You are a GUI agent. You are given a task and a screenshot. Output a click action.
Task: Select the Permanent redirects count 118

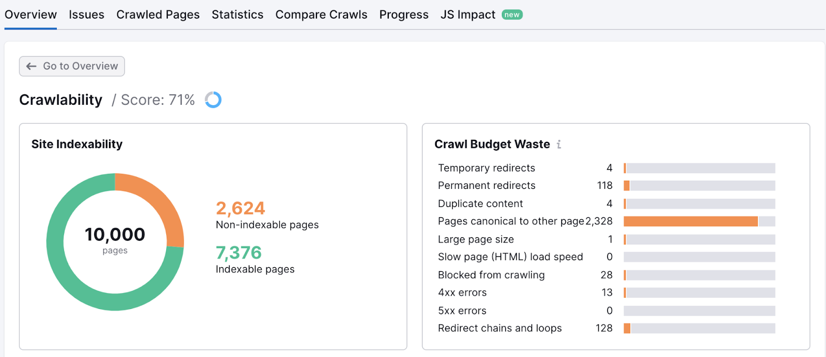tap(605, 186)
